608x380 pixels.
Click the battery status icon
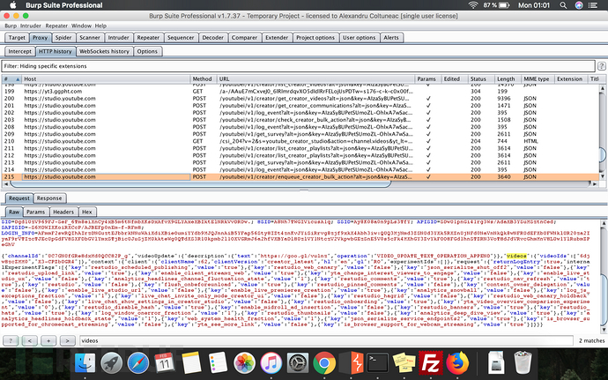click(x=504, y=5)
